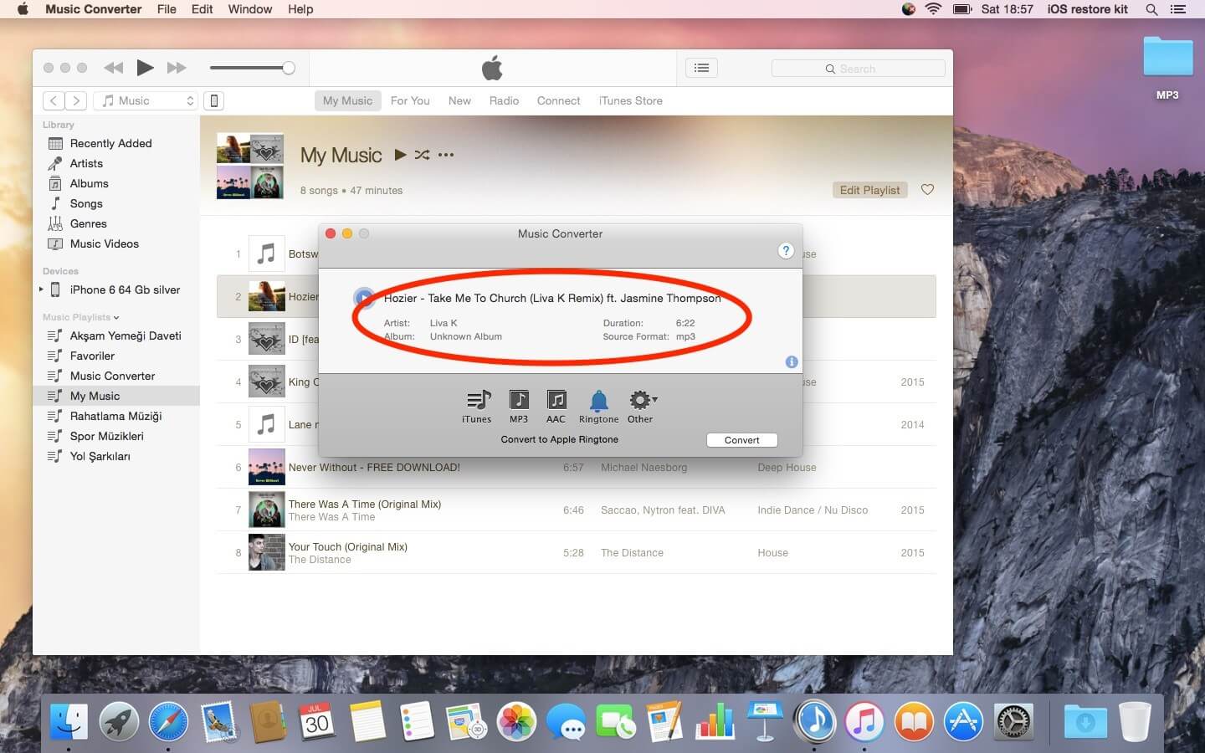Open the Rahatlama Müziği playlist
1205x753 pixels.
pos(116,416)
